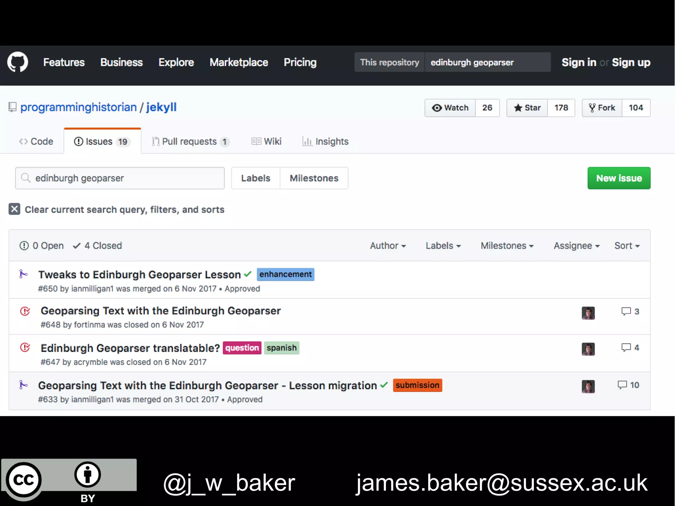Select the Issues tab
The height and width of the screenshot is (506, 675).
point(103,141)
